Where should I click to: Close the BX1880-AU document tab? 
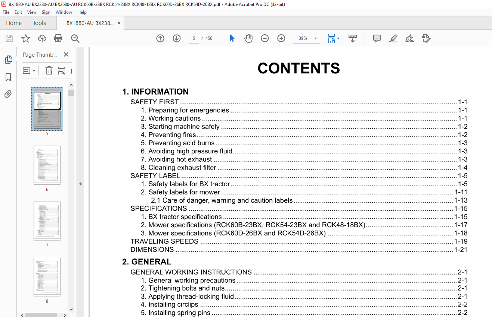tap(119, 23)
